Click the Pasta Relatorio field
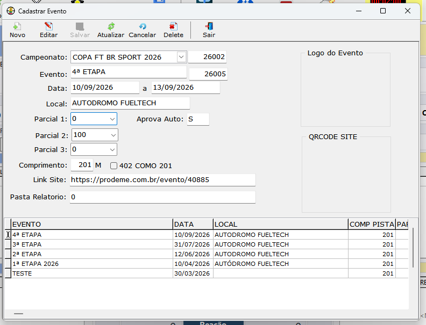Image resolution: width=426 pixels, height=325 pixels. coord(162,197)
